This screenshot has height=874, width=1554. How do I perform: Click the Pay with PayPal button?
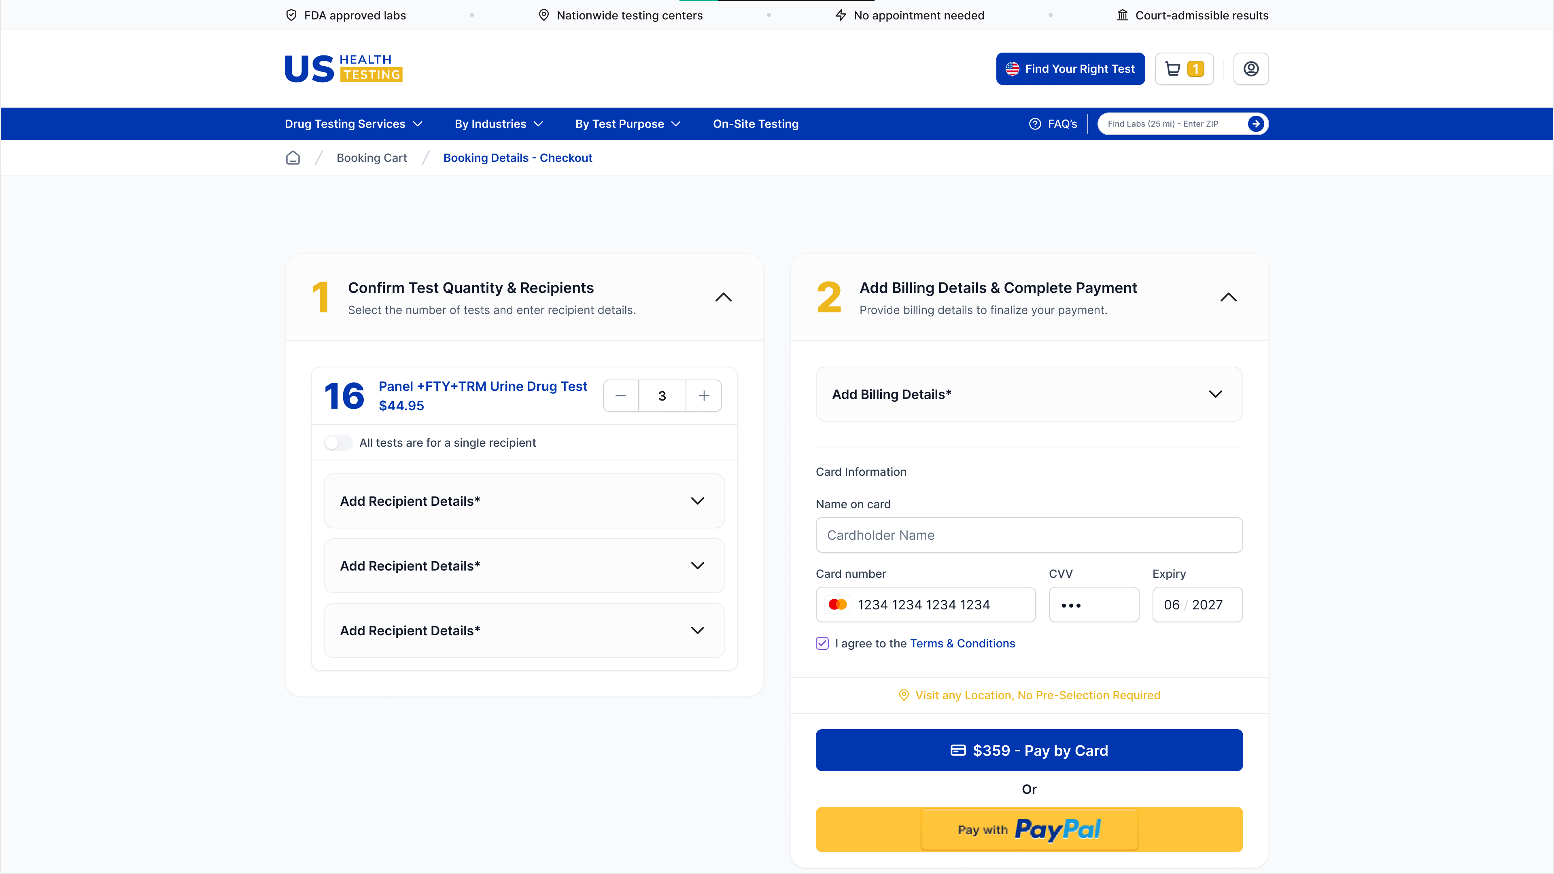click(1028, 829)
